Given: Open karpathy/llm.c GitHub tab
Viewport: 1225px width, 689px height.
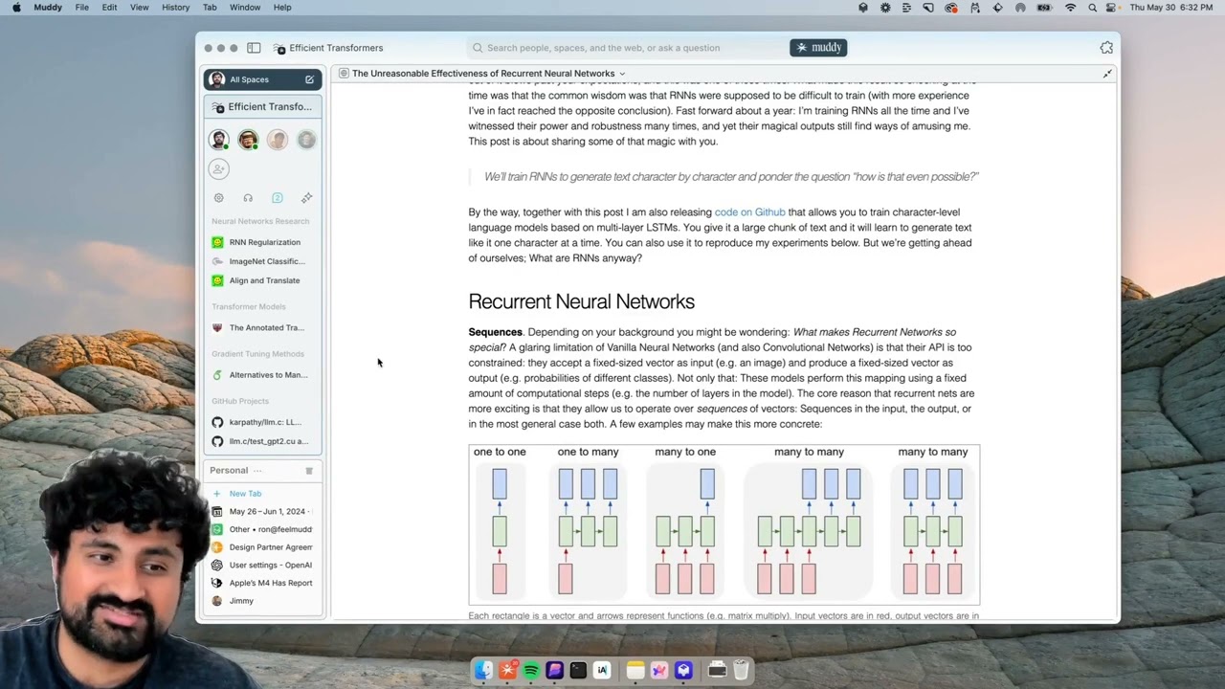Looking at the screenshot, I should click(x=263, y=422).
